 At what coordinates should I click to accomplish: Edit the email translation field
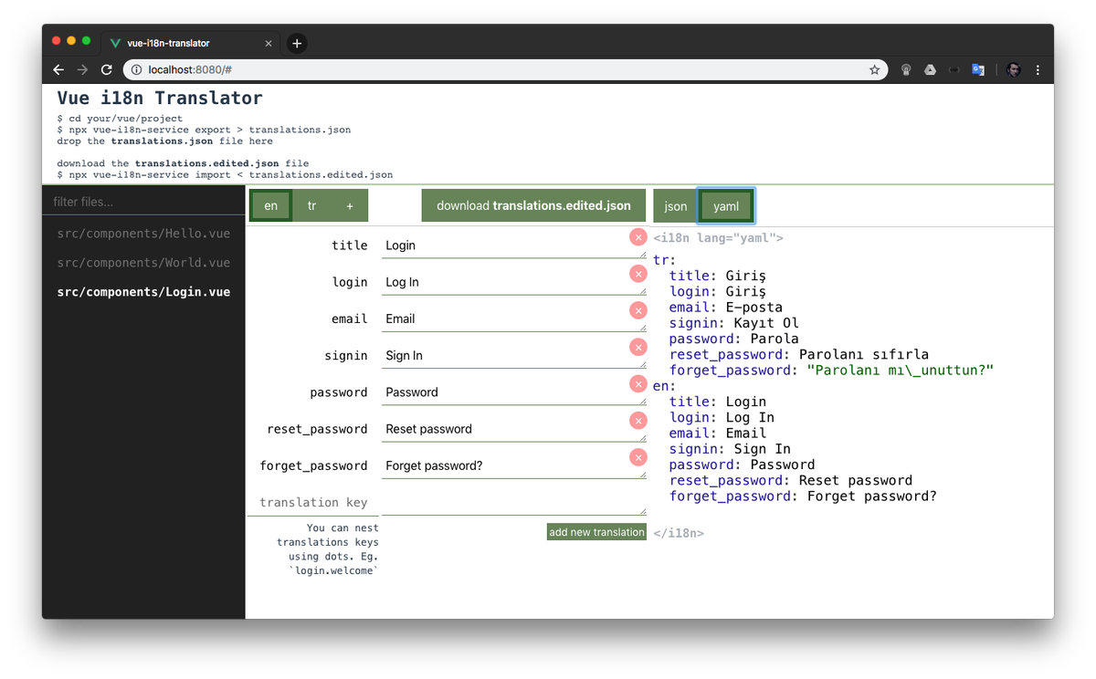click(x=514, y=319)
